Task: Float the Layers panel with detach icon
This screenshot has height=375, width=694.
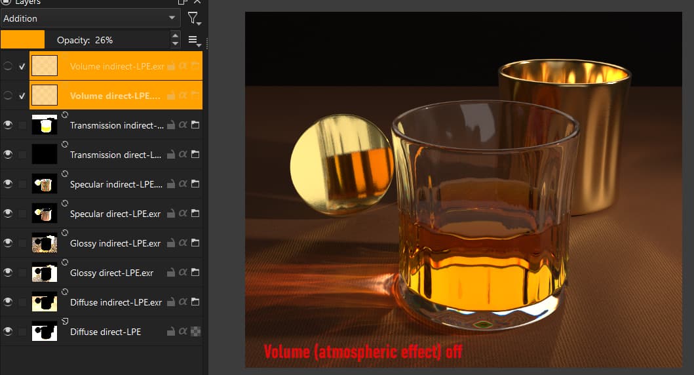Action: 183,3
